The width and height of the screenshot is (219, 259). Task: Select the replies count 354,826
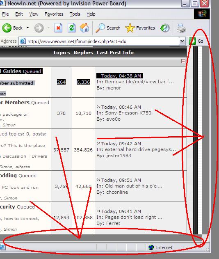click(x=83, y=150)
